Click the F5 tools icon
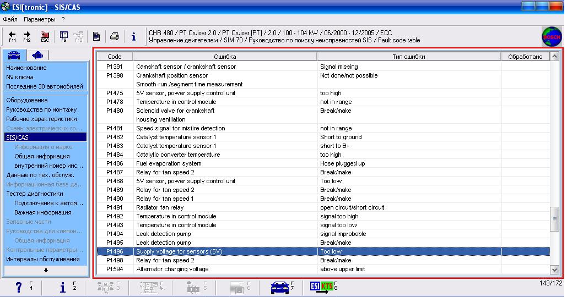Screen dimensions: 567x297 coord(193,287)
